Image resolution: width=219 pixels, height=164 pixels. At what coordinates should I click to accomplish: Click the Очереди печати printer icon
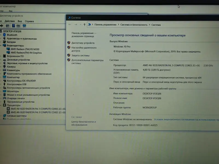click(4, 98)
